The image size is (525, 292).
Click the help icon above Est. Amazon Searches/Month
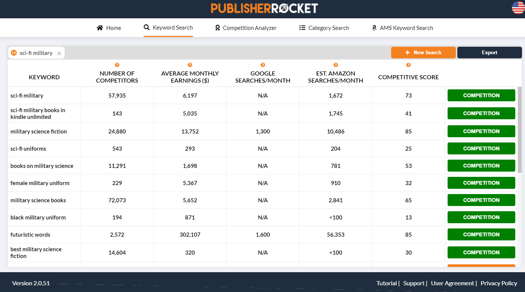pos(336,65)
